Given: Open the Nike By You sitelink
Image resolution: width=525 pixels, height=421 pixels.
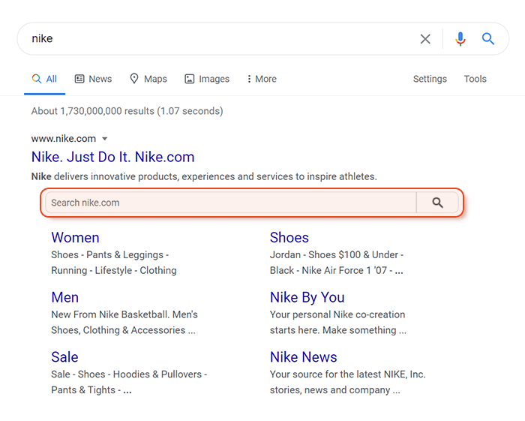Looking at the screenshot, I should pos(307,297).
